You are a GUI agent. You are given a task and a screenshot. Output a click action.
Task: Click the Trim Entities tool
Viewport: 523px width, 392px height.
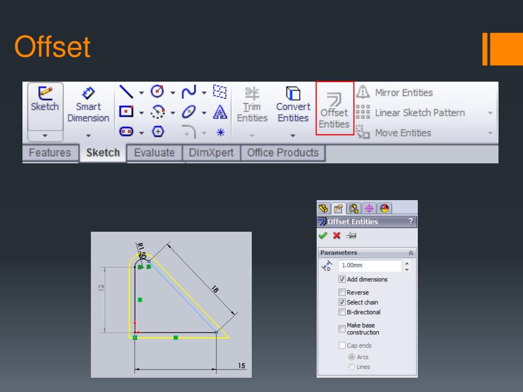coord(252,104)
